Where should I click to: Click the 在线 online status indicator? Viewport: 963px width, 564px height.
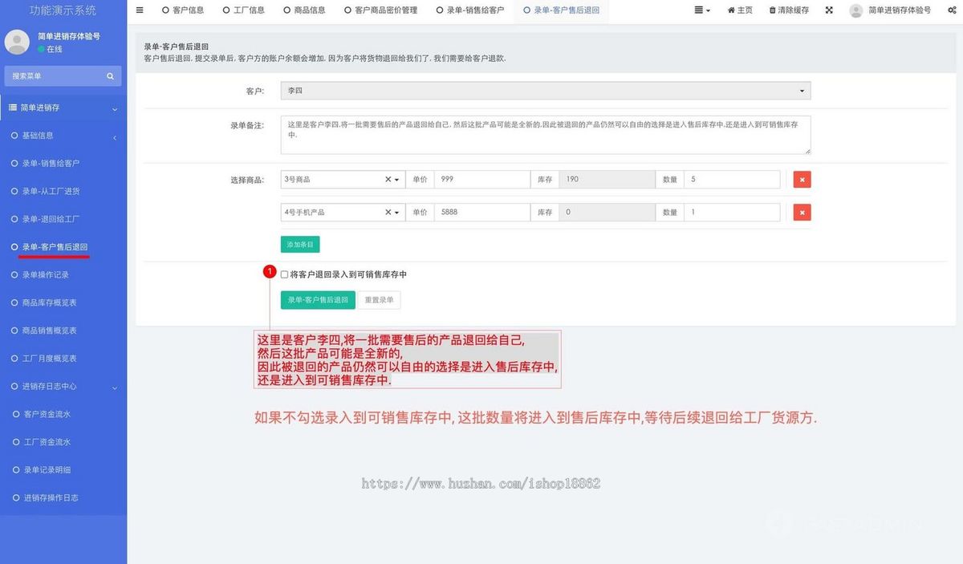[47, 48]
